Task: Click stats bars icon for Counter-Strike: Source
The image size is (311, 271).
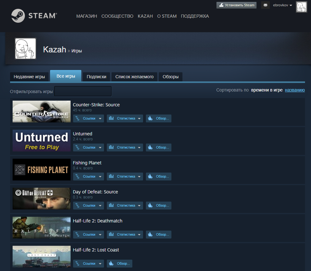Action: [111, 118]
